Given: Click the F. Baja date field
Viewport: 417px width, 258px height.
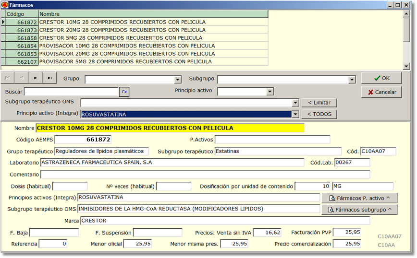Looking at the screenshot, I should (54, 233).
